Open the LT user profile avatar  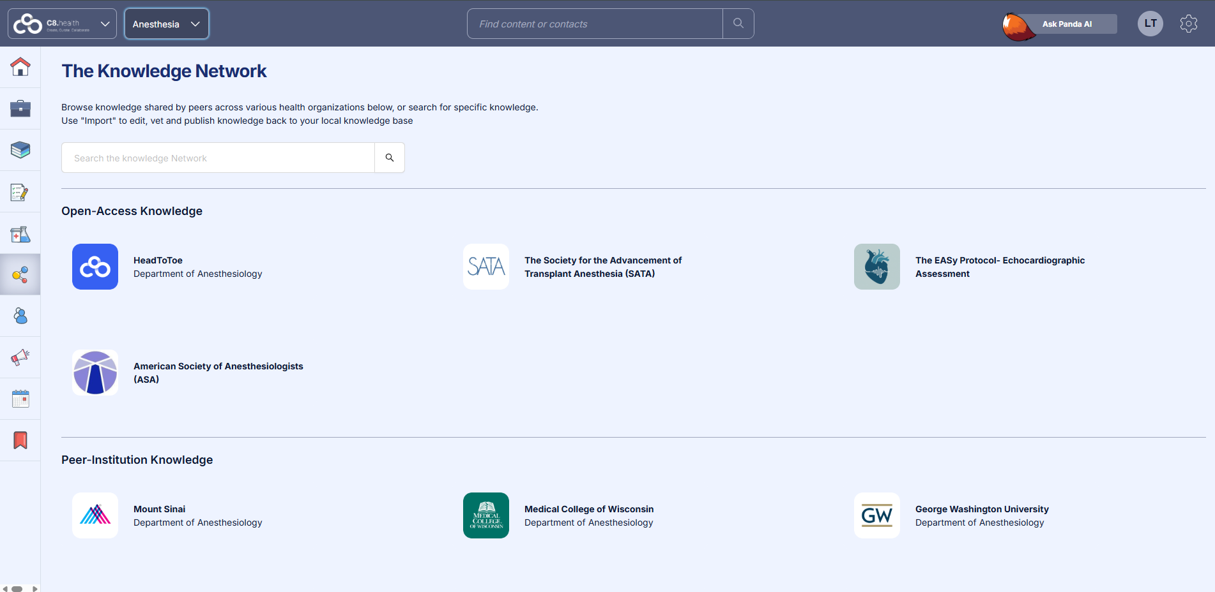click(x=1150, y=24)
